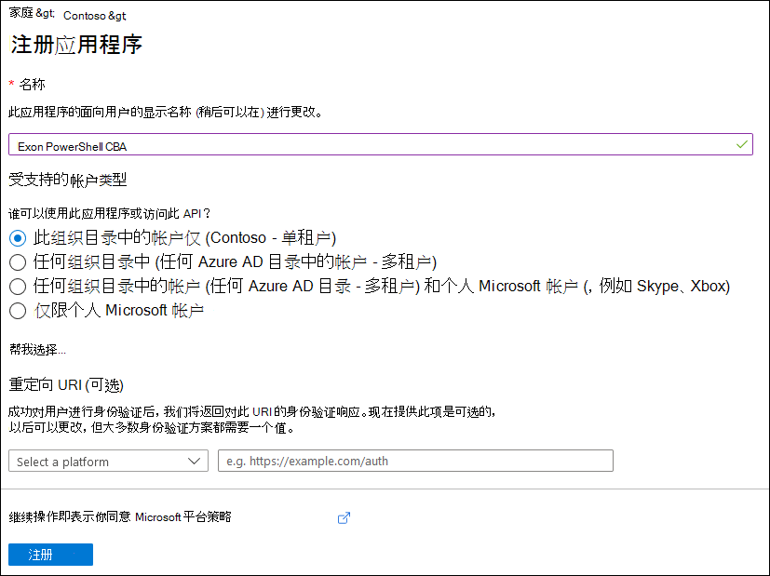Select multitenant and personal Microsoft accounts option

18,287
